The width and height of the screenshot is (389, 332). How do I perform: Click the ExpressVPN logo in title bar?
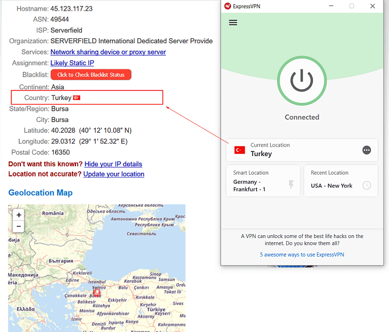click(227, 6)
